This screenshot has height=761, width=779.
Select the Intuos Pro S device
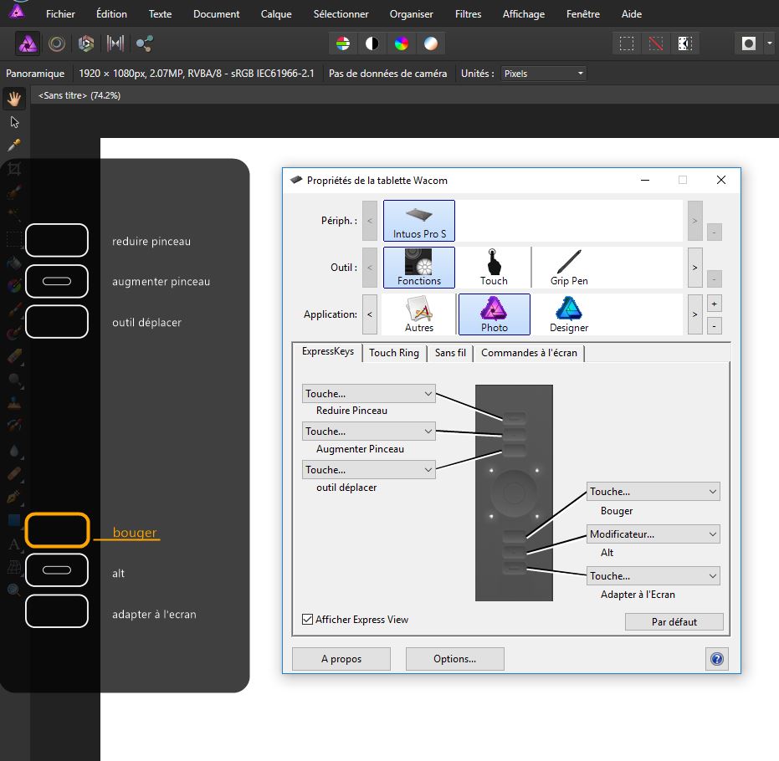(419, 221)
